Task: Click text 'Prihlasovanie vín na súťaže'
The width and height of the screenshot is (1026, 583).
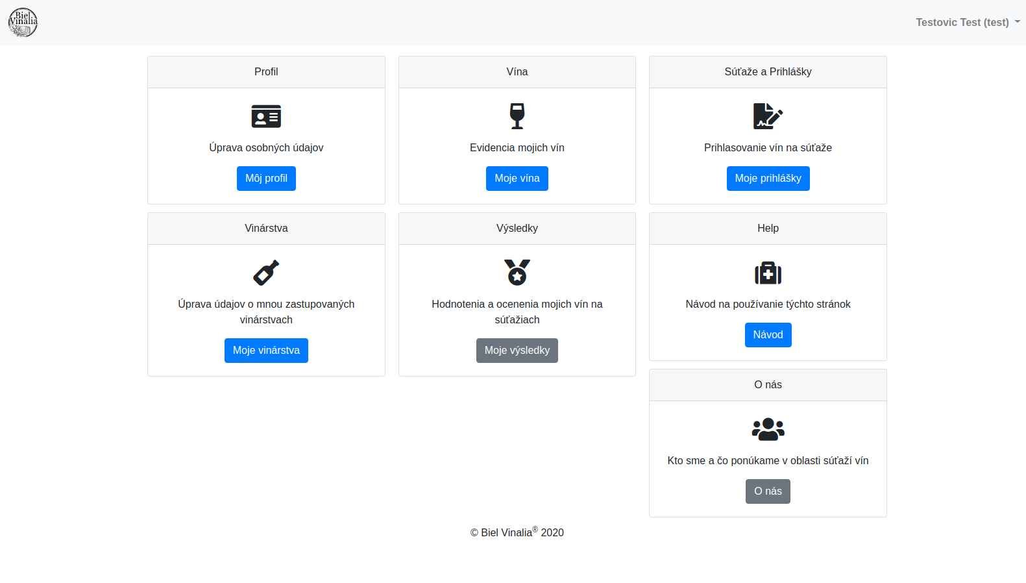Action: click(x=768, y=148)
